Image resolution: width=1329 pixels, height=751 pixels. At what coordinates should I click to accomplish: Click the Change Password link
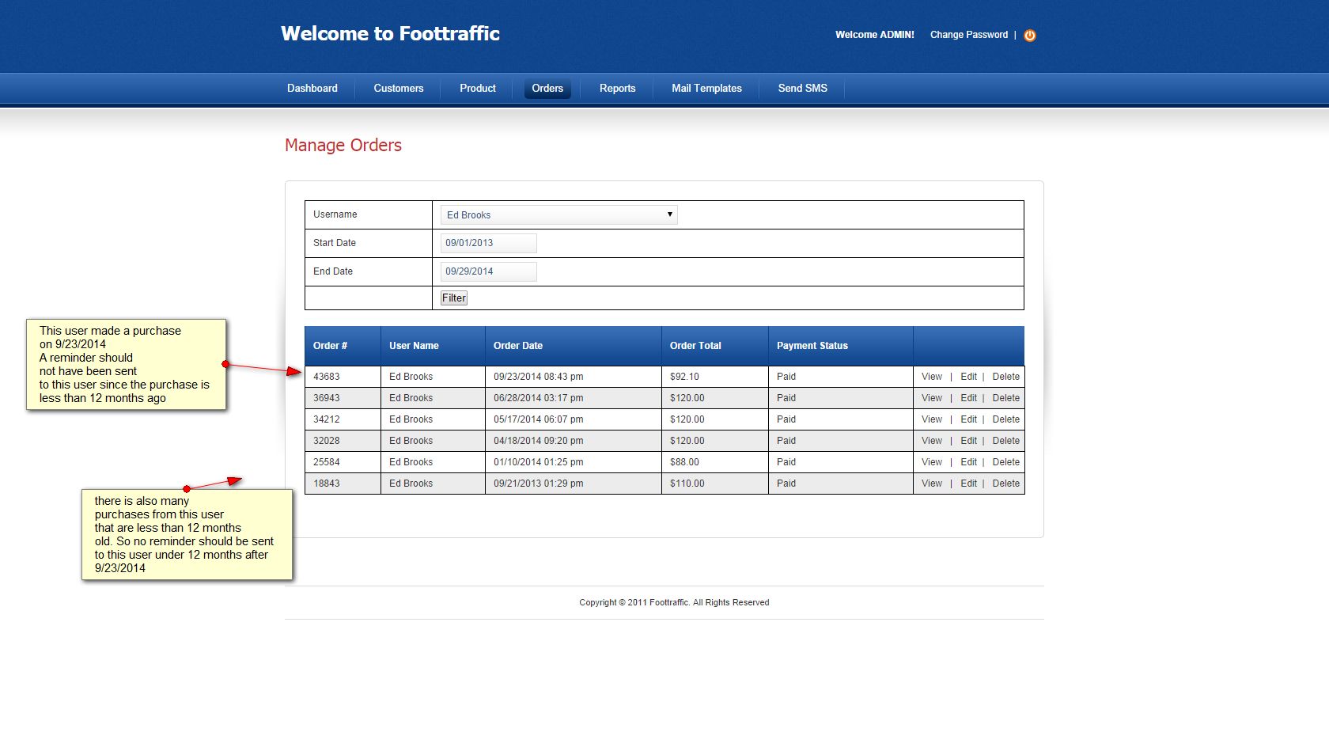968,35
